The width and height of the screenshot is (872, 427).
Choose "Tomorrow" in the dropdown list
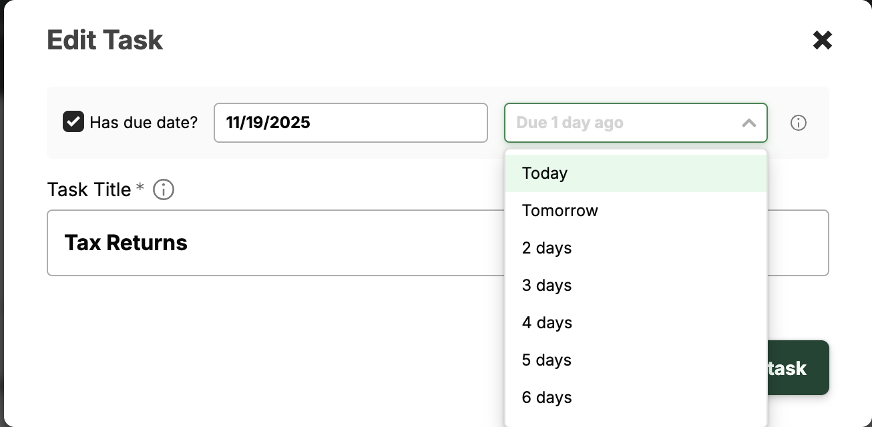[x=560, y=211]
